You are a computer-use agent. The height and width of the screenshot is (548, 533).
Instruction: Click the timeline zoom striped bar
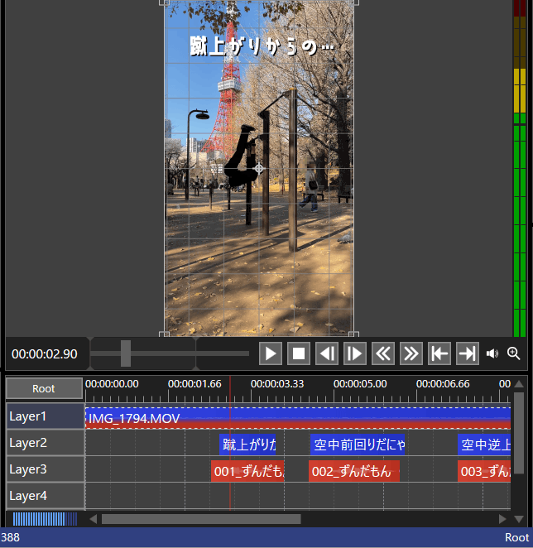(x=45, y=519)
